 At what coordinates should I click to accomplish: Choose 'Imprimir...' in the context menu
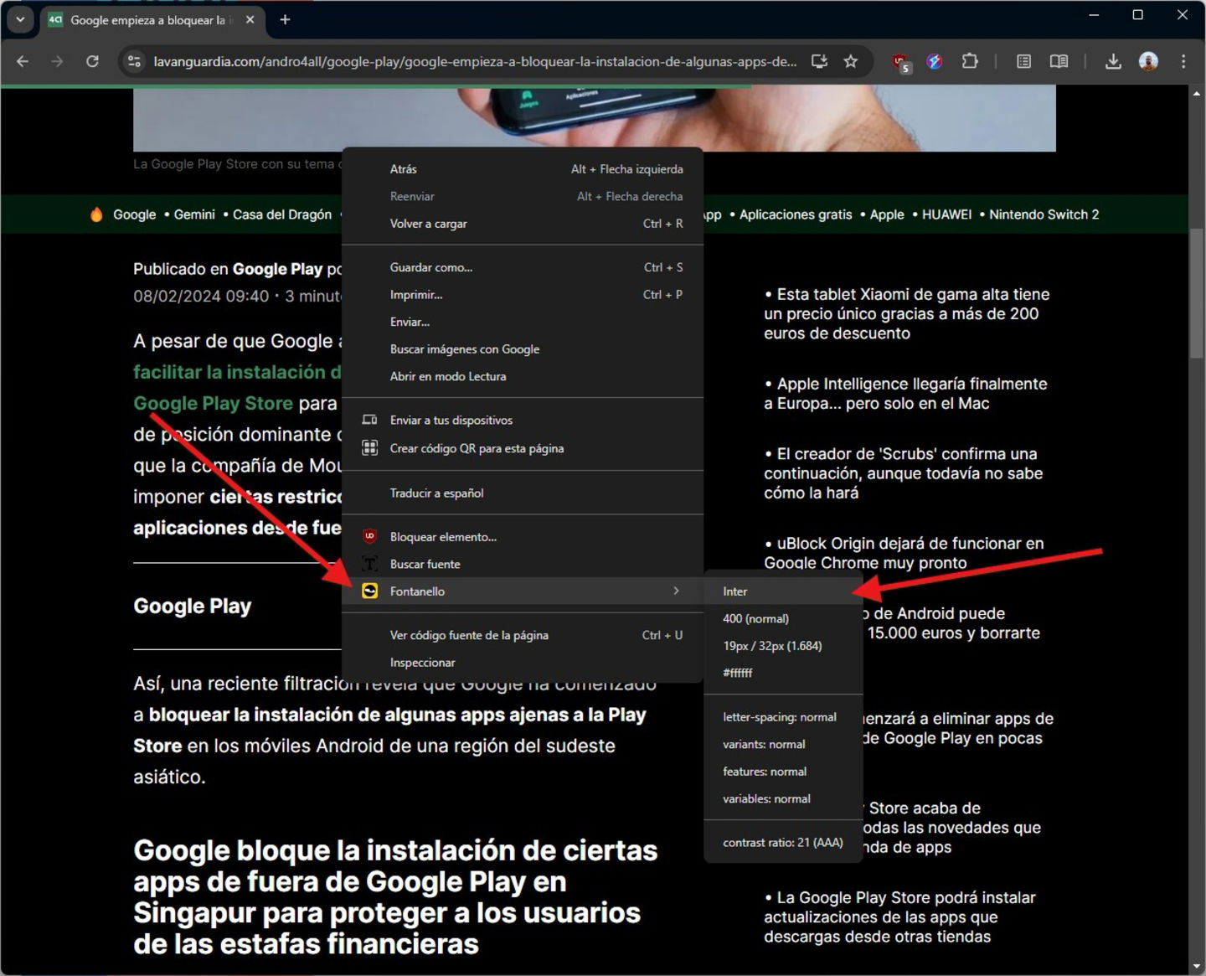click(x=523, y=295)
